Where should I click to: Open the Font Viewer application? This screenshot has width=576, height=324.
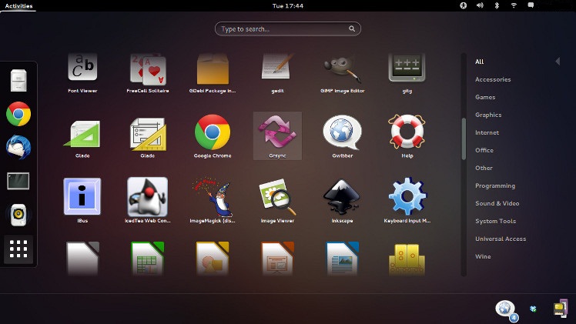(82, 72)
